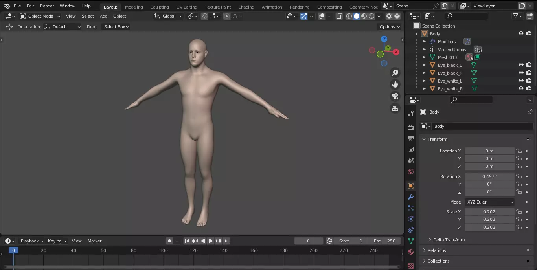Hide Eye_white_L in viewport

click(x=521, y=81)
